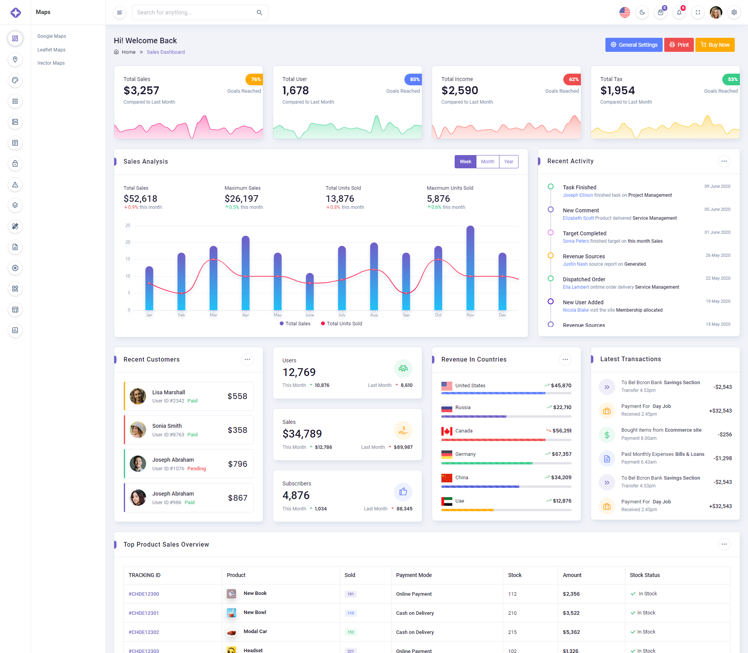Open notifications bell icon
The image size is (748, 653).
coord(679,12)
